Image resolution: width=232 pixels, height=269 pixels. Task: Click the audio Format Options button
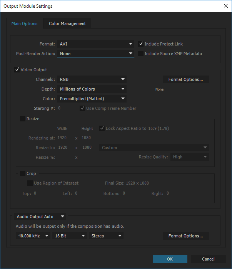pyautogui.click(x=185, y=236)
